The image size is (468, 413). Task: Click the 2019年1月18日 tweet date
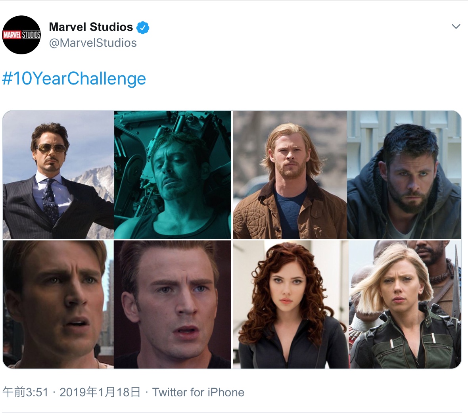coord(100,392)
